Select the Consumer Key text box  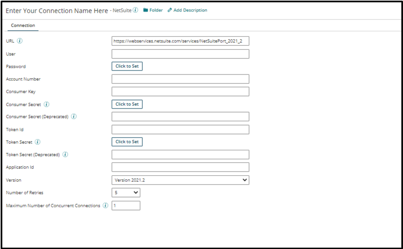[x=180, y=92]
